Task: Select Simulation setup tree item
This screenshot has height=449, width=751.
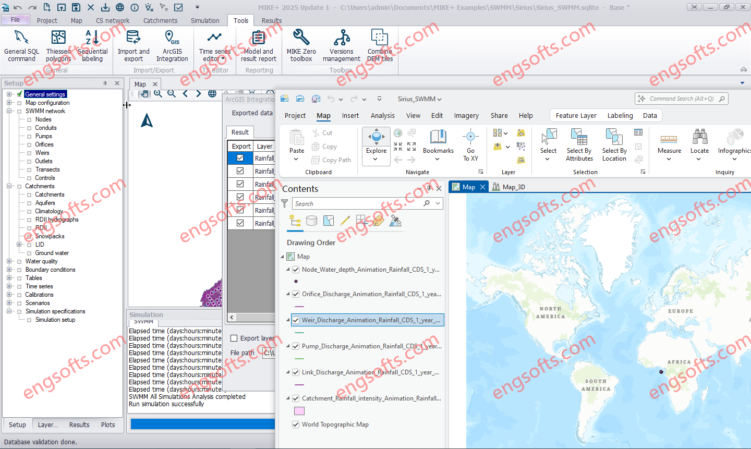Action: coord(55,320)
